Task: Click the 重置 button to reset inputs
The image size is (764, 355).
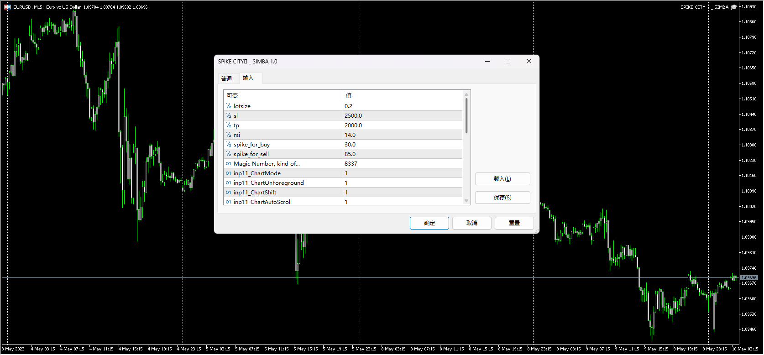Action: pyautogui.click(x=514, y=223)
